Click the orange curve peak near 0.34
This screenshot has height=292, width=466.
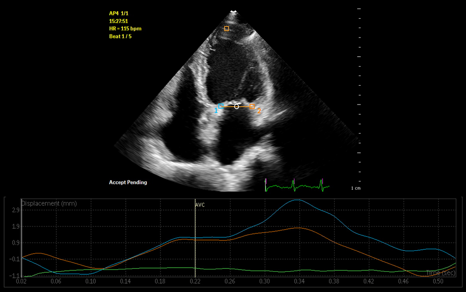[298, 228]
